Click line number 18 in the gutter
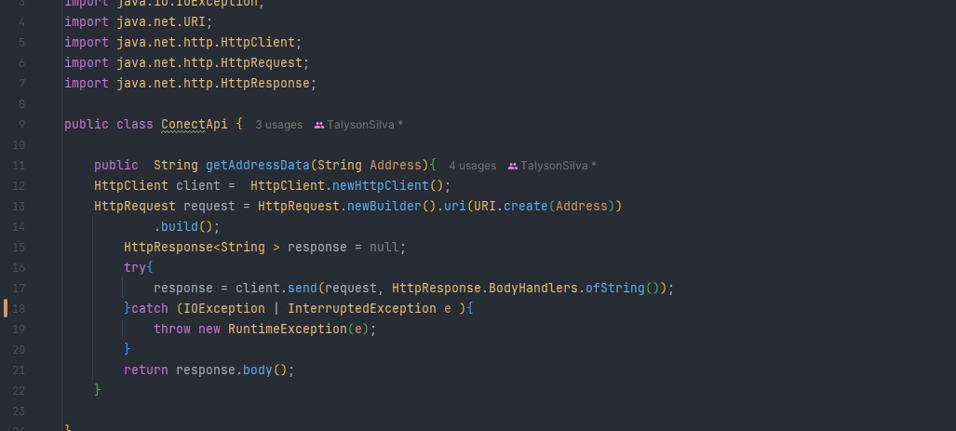 (19, 308)
